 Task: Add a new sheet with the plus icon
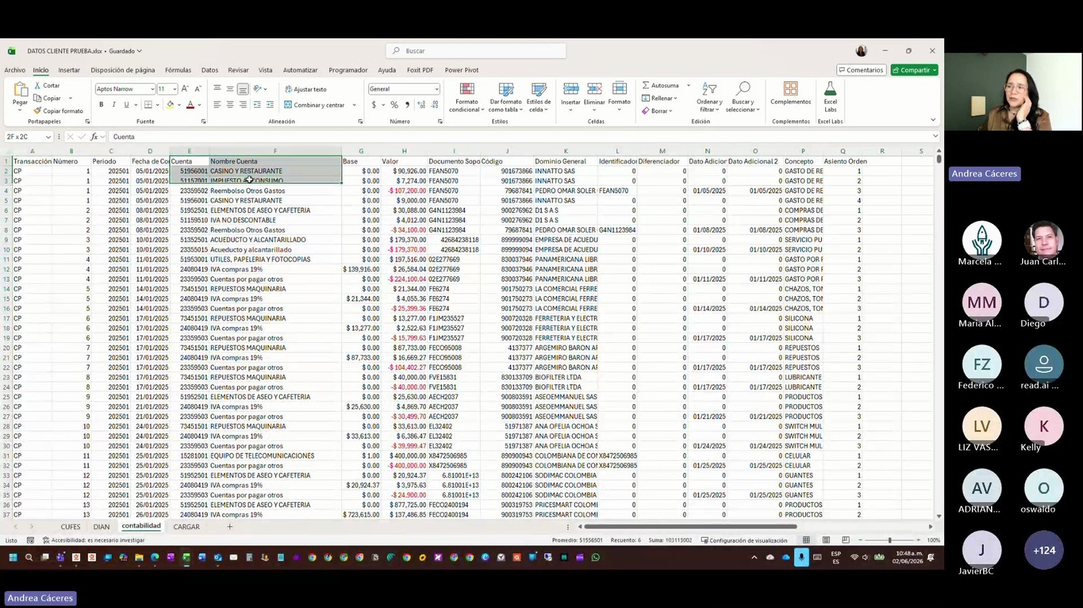tap(229, 526)
